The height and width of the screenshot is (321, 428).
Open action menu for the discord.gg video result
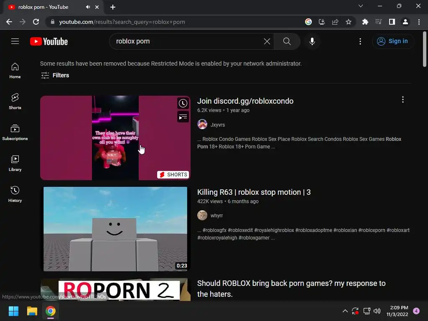point(403,99)
